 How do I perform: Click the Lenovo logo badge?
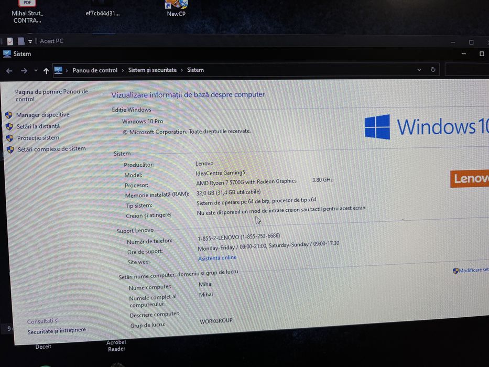pos(470,178)
